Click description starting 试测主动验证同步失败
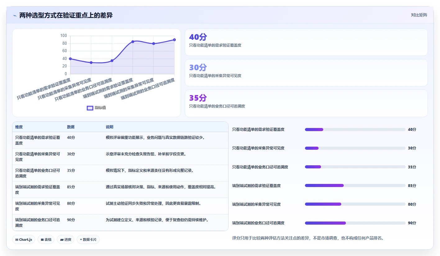 153,203
